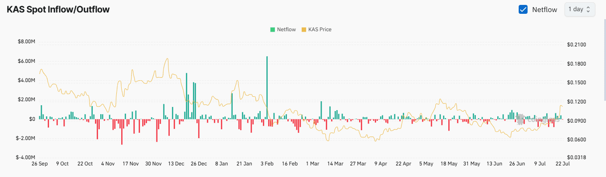Open the 1 day interval dropdown

click(580, 9)
